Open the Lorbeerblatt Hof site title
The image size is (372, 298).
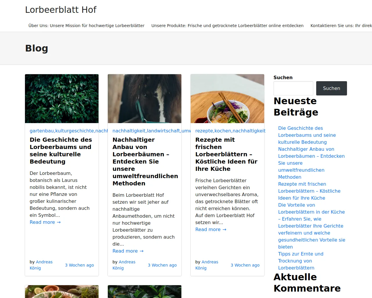click(61, 10)
